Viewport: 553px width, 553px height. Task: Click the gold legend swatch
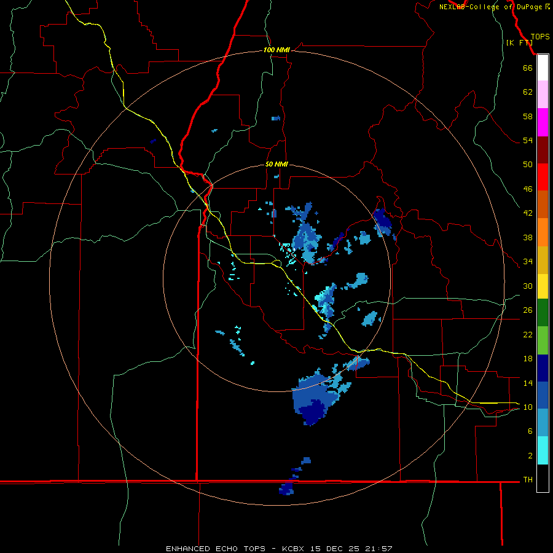[x=543, y=261]
